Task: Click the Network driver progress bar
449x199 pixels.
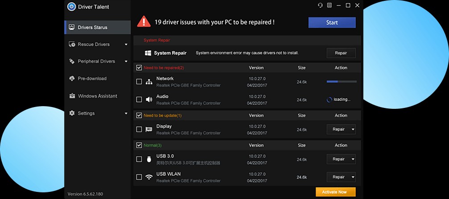Action: click(x=341, y=82)
